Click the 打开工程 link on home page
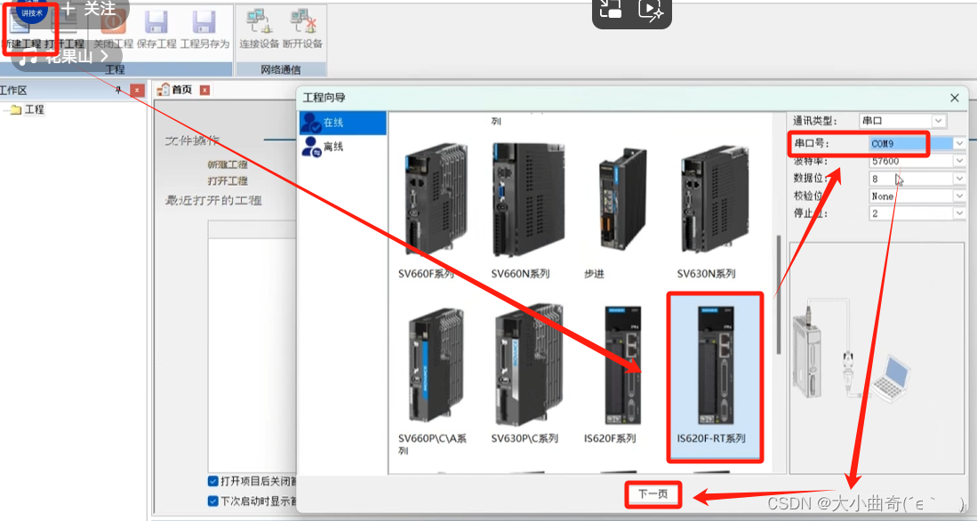Viewport: 977px width, 521px height. tap(228, 180)
